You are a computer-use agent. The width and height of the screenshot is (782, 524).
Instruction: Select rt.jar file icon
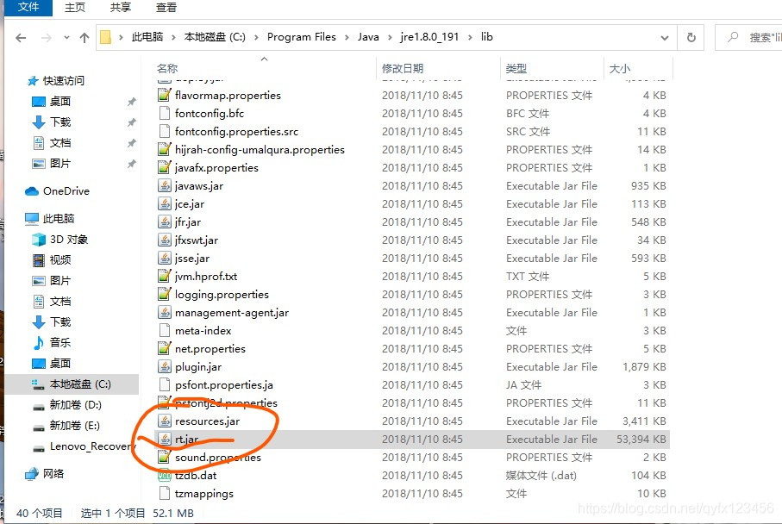(164, 439)
